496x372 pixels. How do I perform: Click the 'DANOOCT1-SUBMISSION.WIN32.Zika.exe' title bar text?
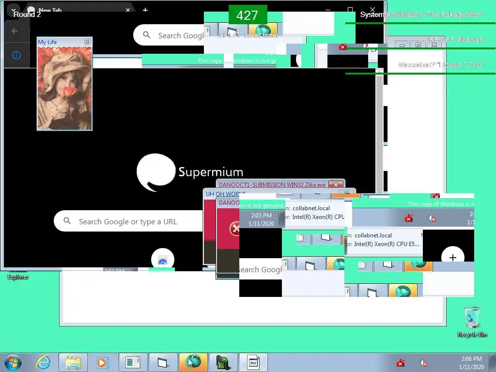pos(272,185)
